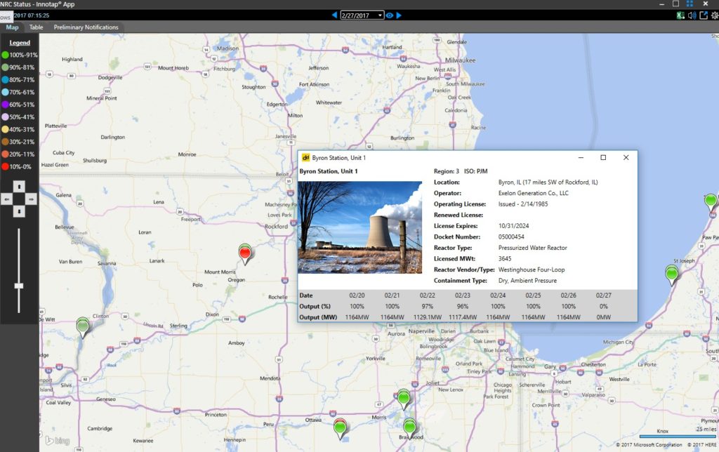The width and height of the screenshot is (719, 452).
Task: Click the Madison city label on map
Action: pos(227,48)
